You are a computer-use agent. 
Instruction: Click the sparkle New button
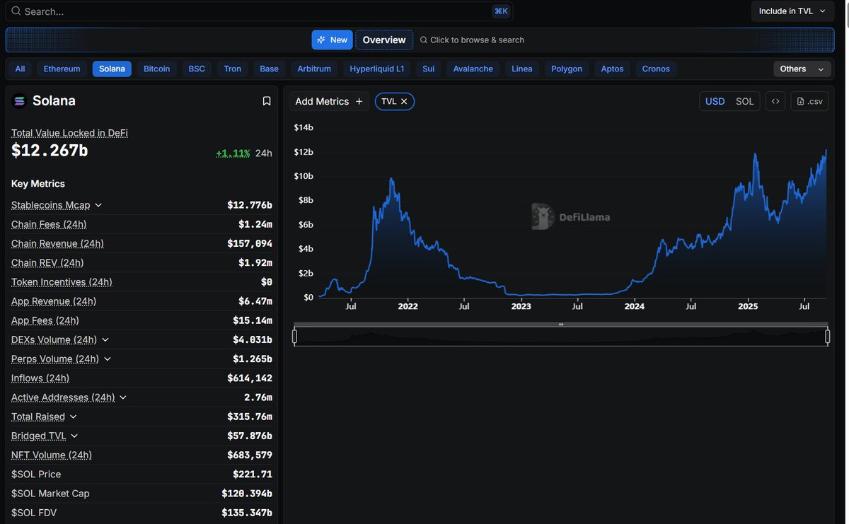(332, 40)
